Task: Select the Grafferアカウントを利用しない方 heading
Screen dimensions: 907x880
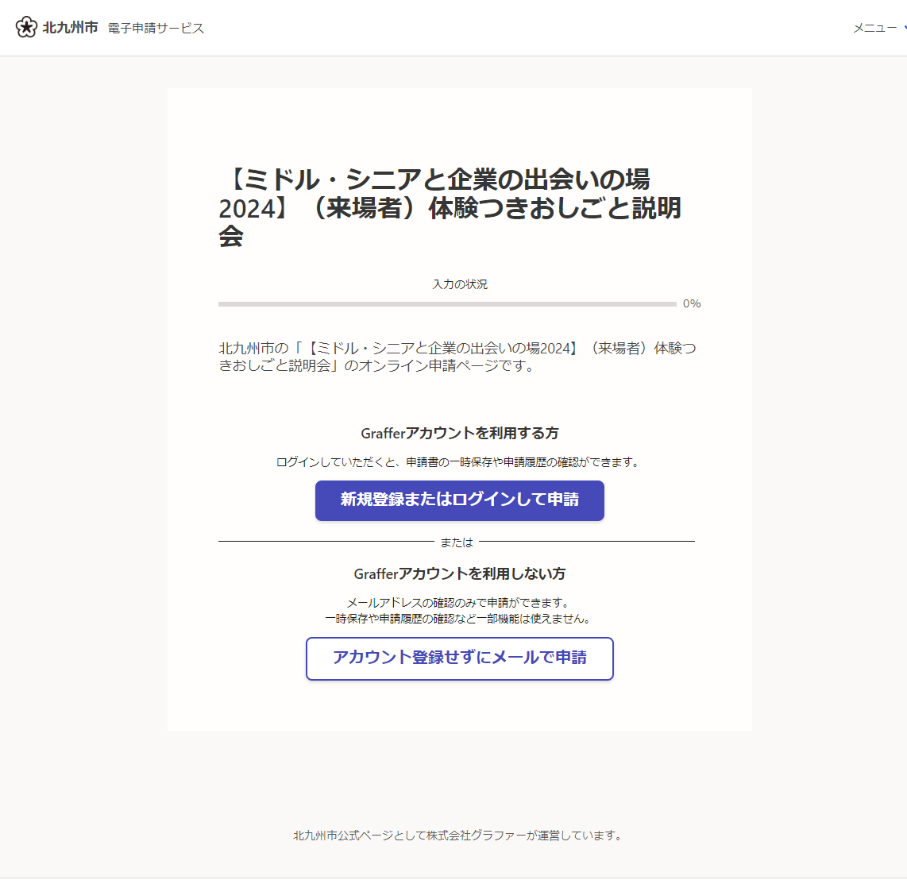Action: click(x=459, y=573)
